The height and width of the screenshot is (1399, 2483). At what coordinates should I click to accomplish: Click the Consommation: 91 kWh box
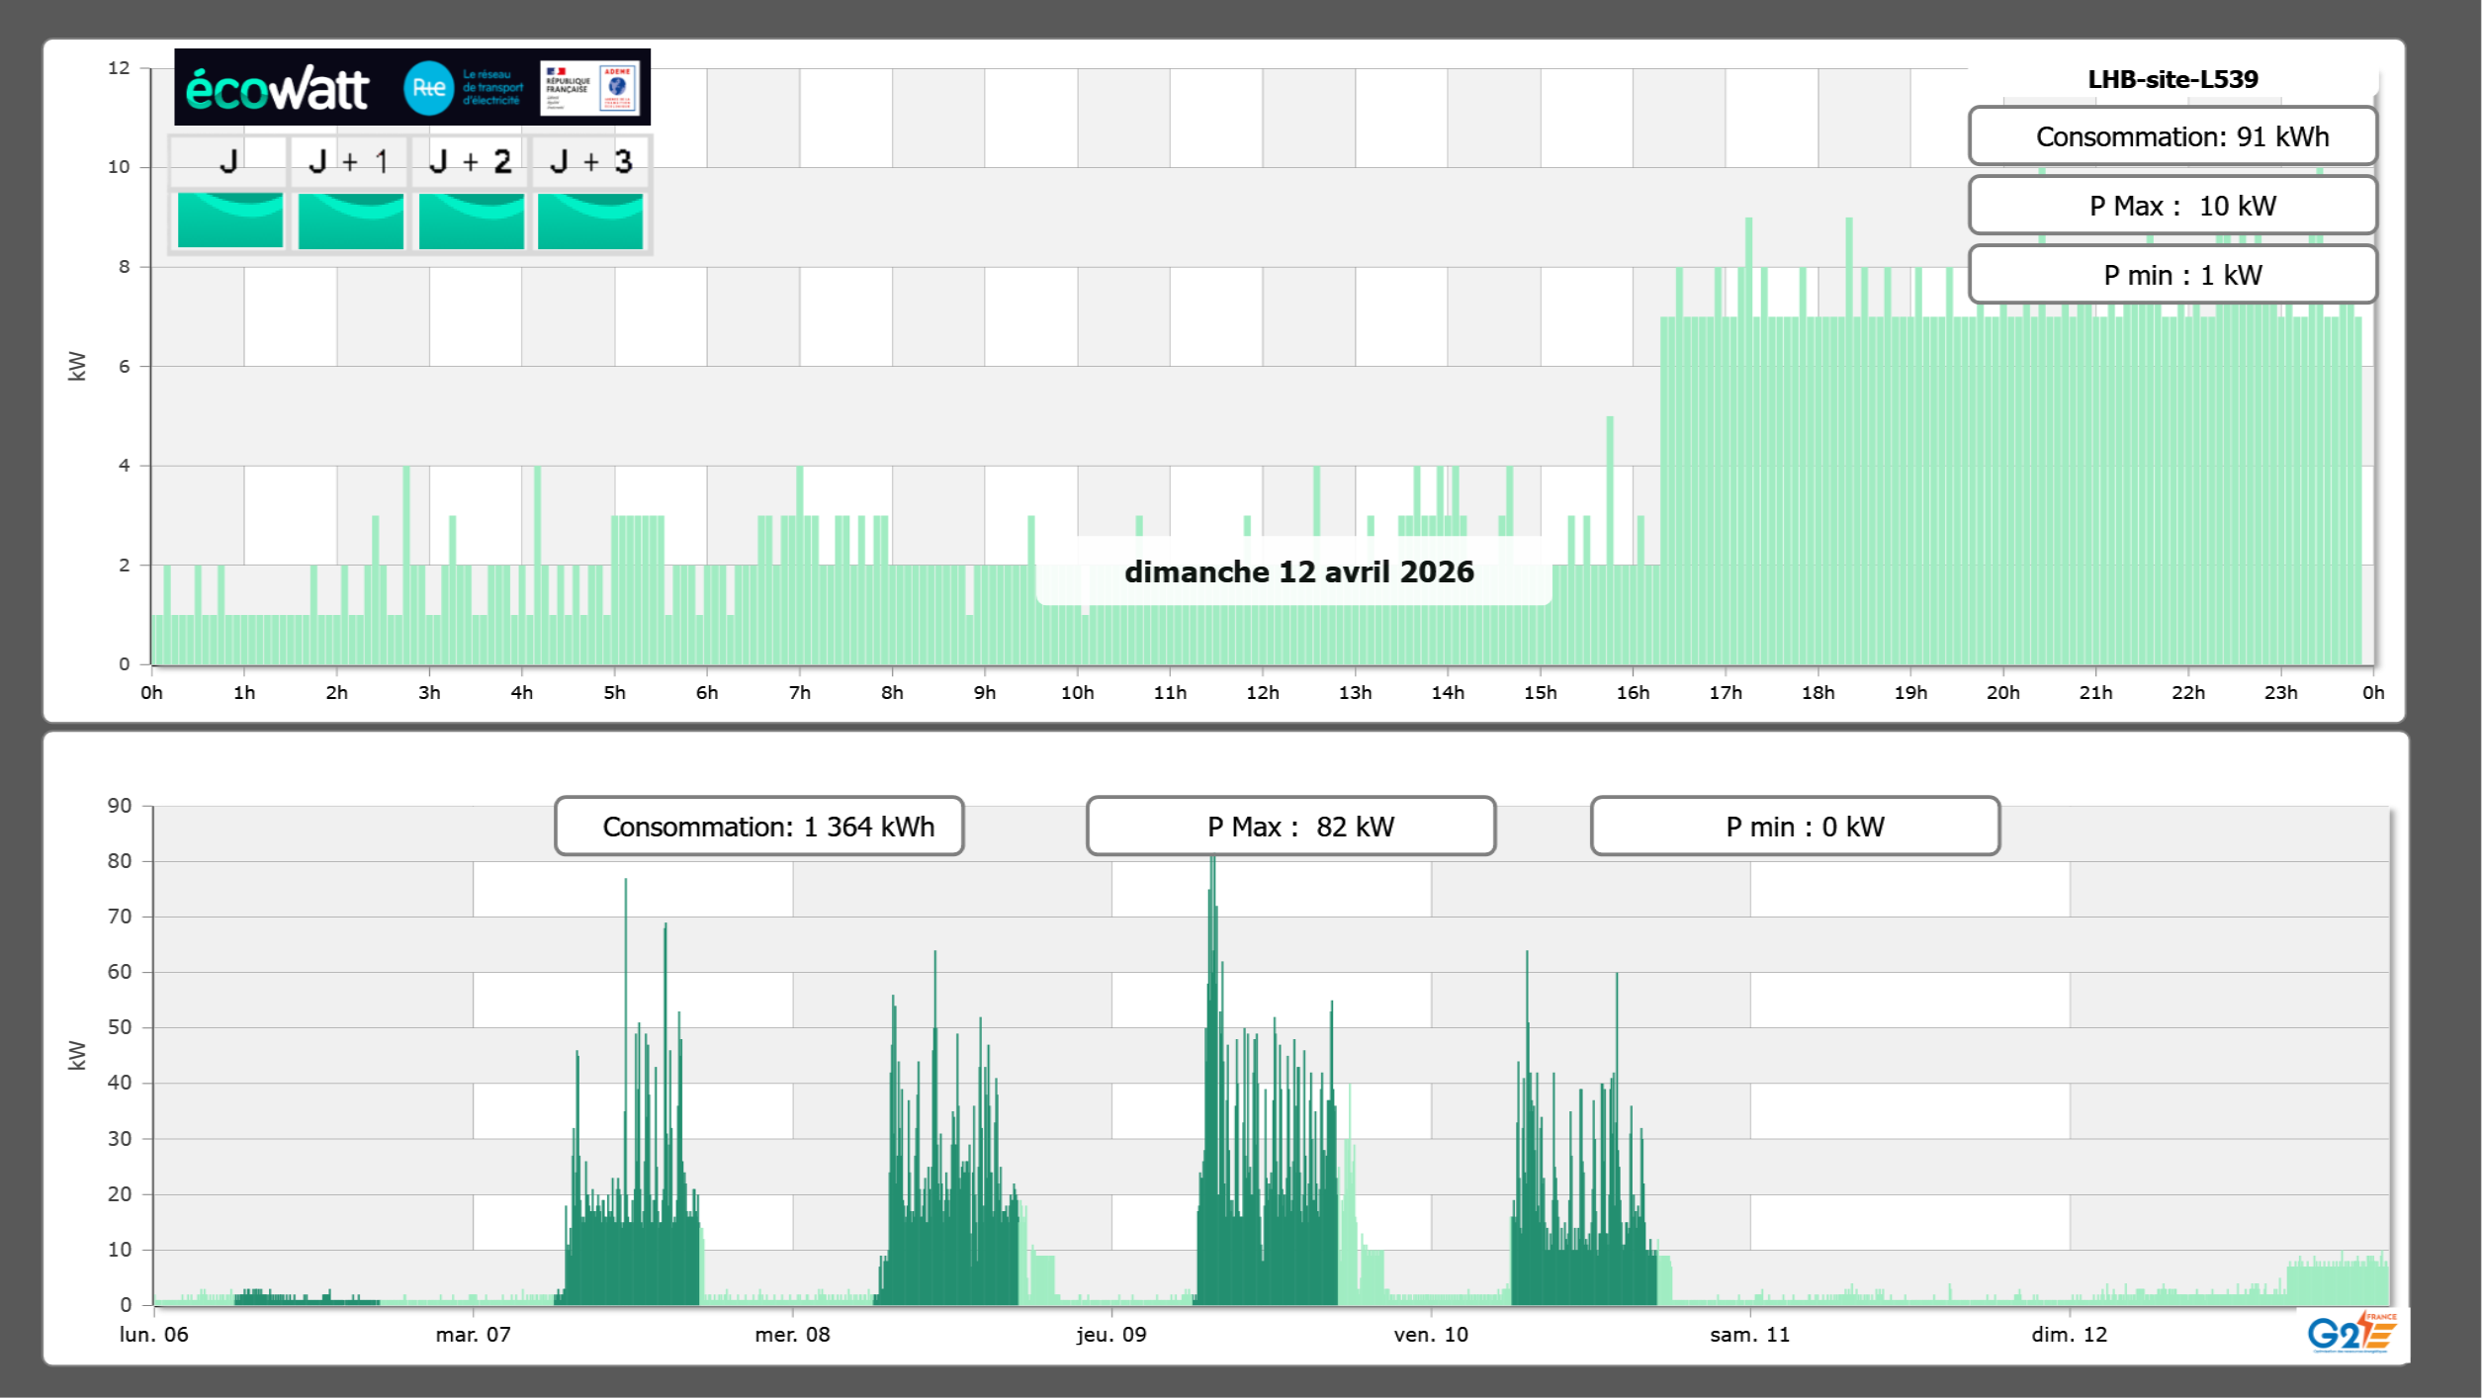point(2172,136)
